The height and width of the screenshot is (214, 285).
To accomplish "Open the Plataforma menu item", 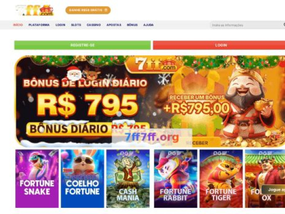I will tap(39, 25).
